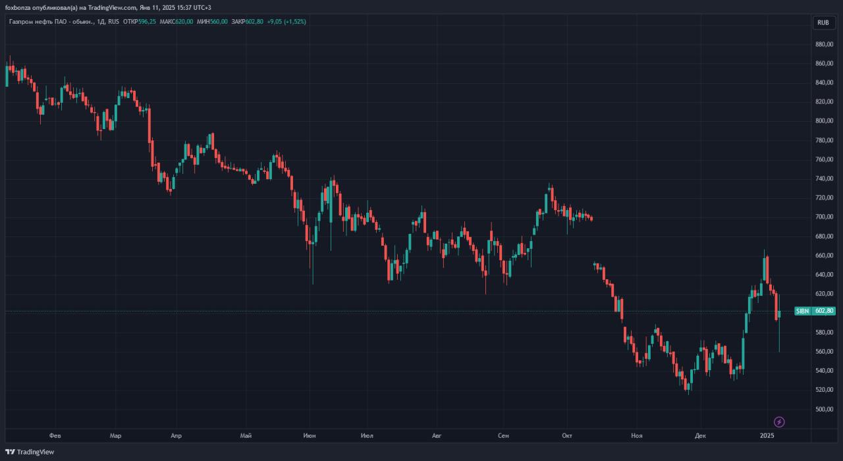Open the RUB currency selector
Image resolution: width=843 pixels, height=461 pixels.
(823, 22)
